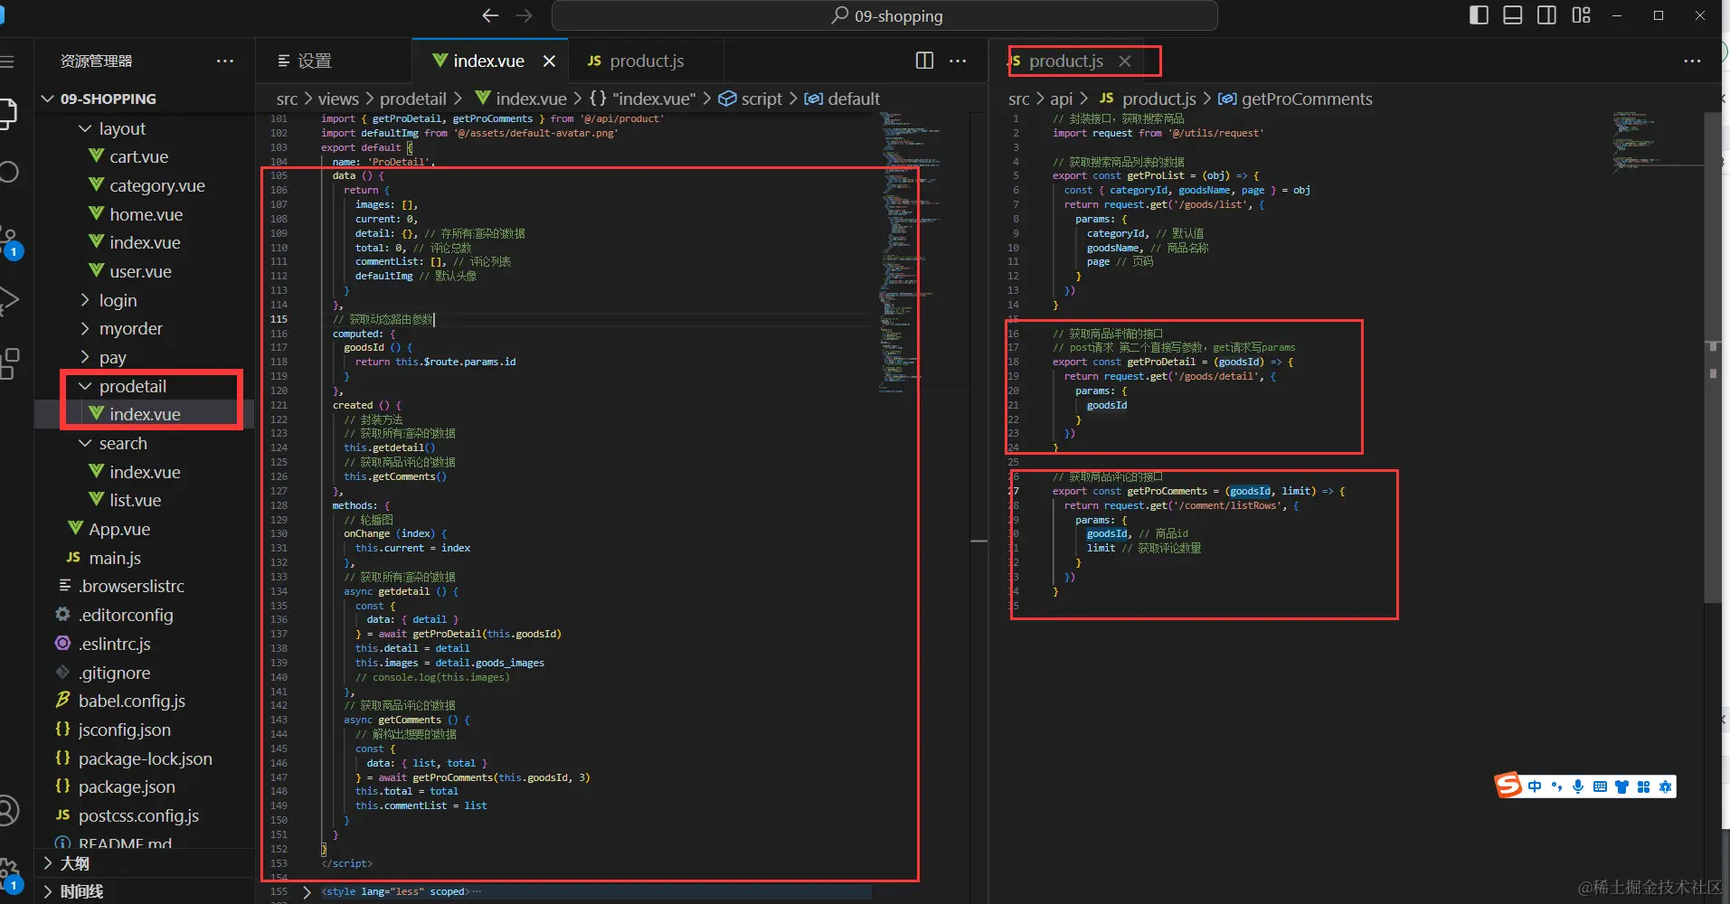This screenshot has width=1730, height=904.
Task: Open category.vue in the explorer
Action: pyautogui.click(x=156, y=185)
